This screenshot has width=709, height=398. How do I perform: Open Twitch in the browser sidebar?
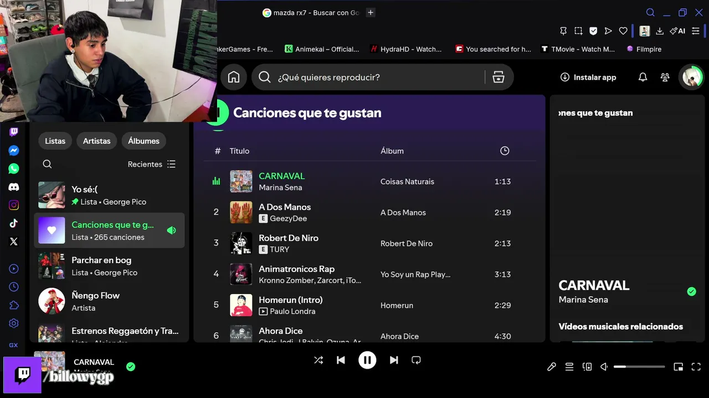tap(14, 132)
